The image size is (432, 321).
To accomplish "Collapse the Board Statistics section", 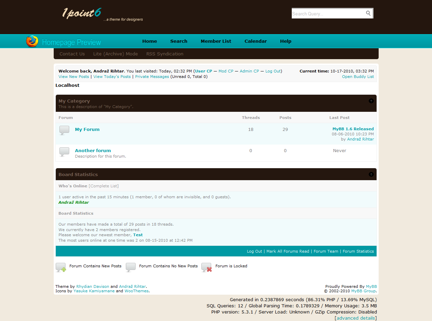I will (x=371, y=174).
